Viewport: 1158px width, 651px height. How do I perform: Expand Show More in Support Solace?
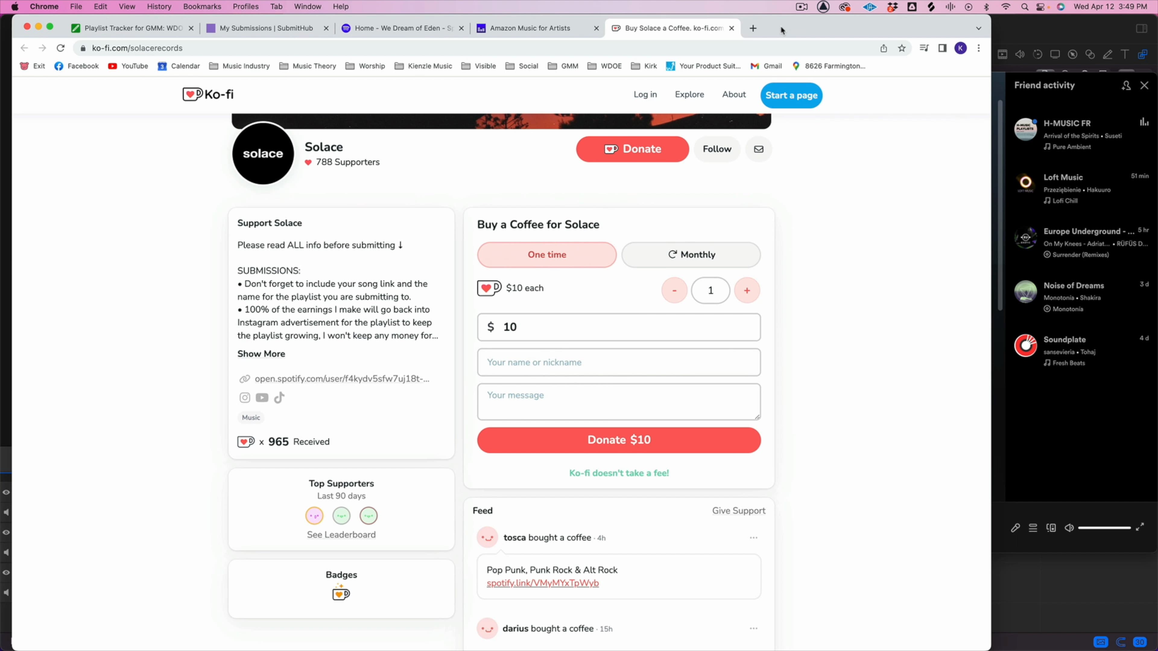pos(261,354)
